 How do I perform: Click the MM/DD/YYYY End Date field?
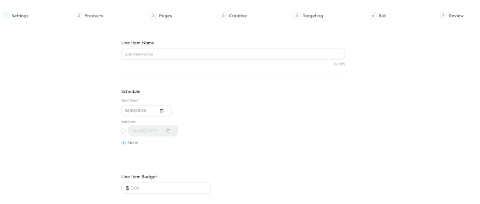pyautogui.click(x=153, y=131)
